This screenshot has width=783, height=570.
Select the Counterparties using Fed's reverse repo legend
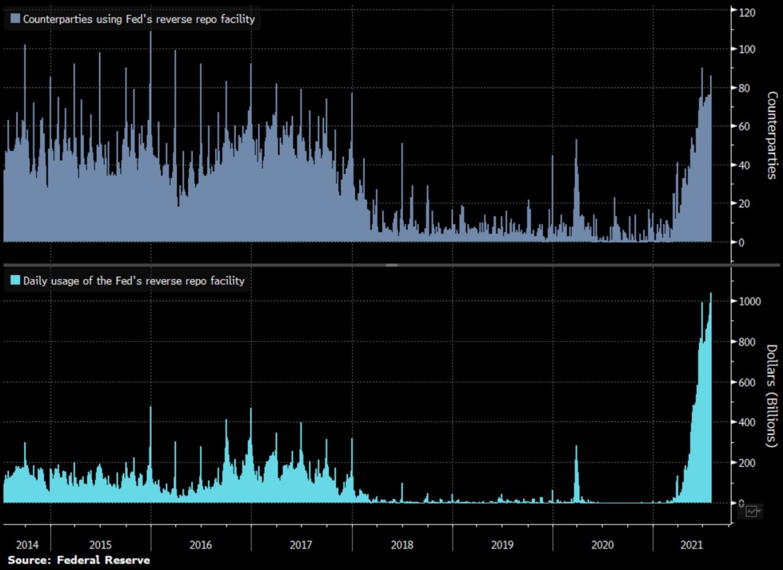138,19
